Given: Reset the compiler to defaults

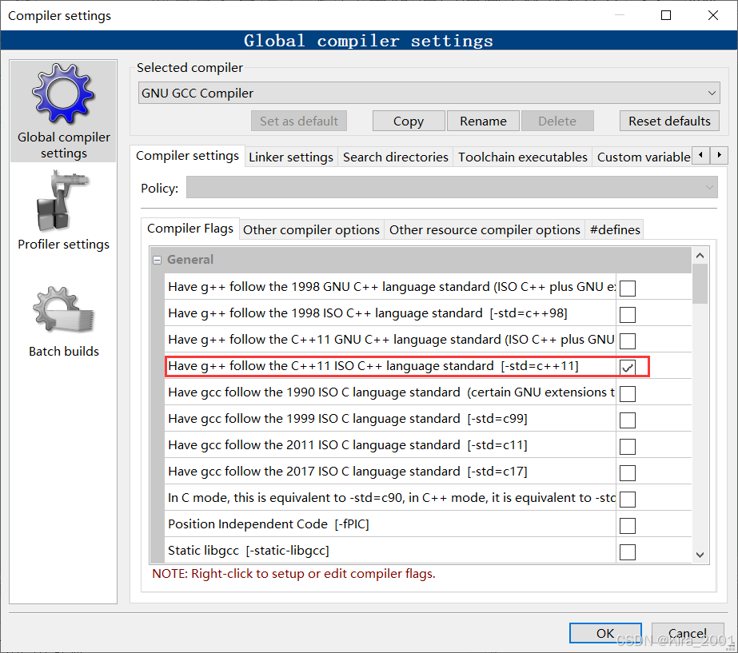Looking at the screenshot, I should pyautogui.click(x=669, y=121).
